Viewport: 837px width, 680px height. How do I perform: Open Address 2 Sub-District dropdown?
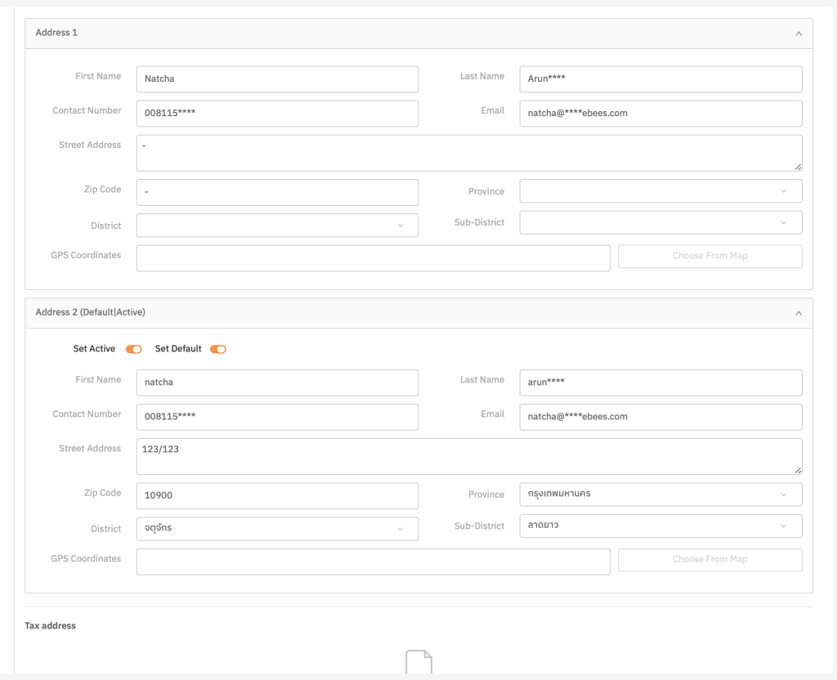click(x=660, y=526)
